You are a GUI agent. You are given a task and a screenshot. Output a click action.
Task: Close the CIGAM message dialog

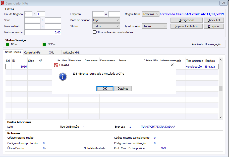(172, 65)
